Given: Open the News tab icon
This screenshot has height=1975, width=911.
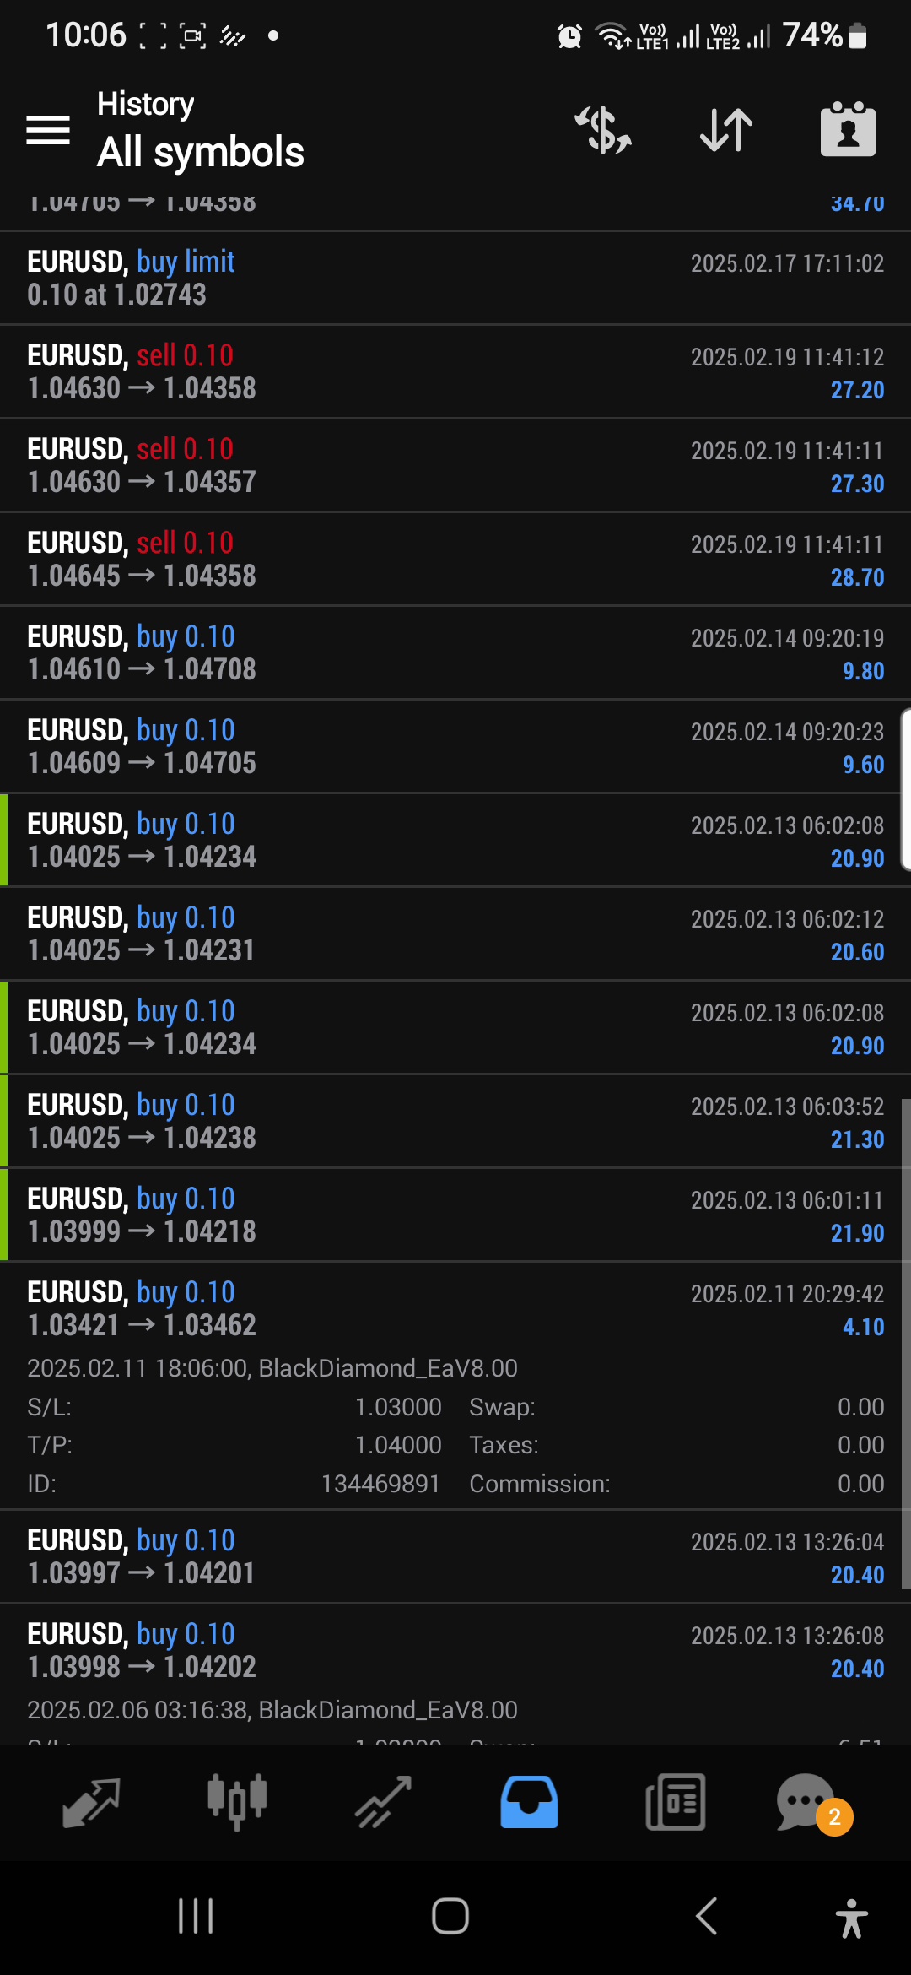Looking at the screenshot, I should coord(675,1802).
